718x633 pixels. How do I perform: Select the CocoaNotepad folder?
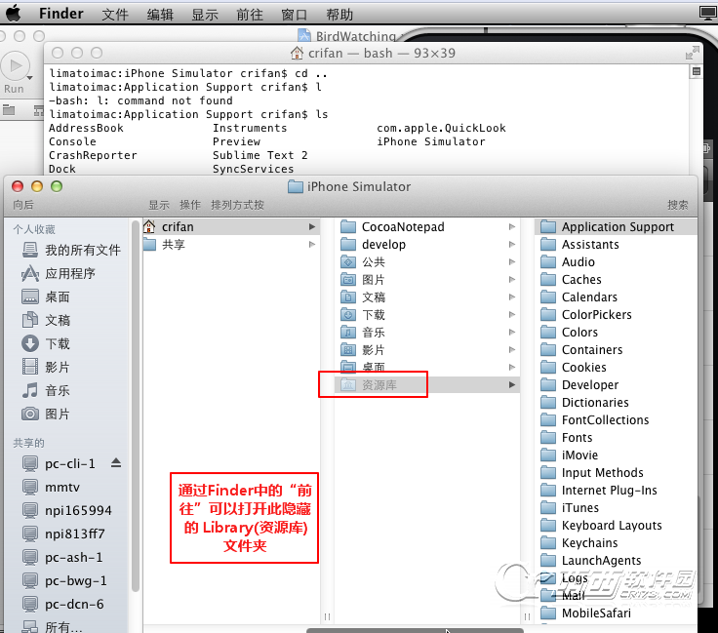click(x=426, y=226)
